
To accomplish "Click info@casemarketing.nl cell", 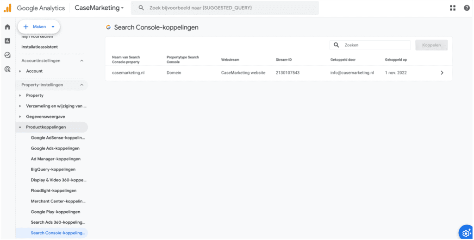I will pyautogui.click(x=352, y=73).
